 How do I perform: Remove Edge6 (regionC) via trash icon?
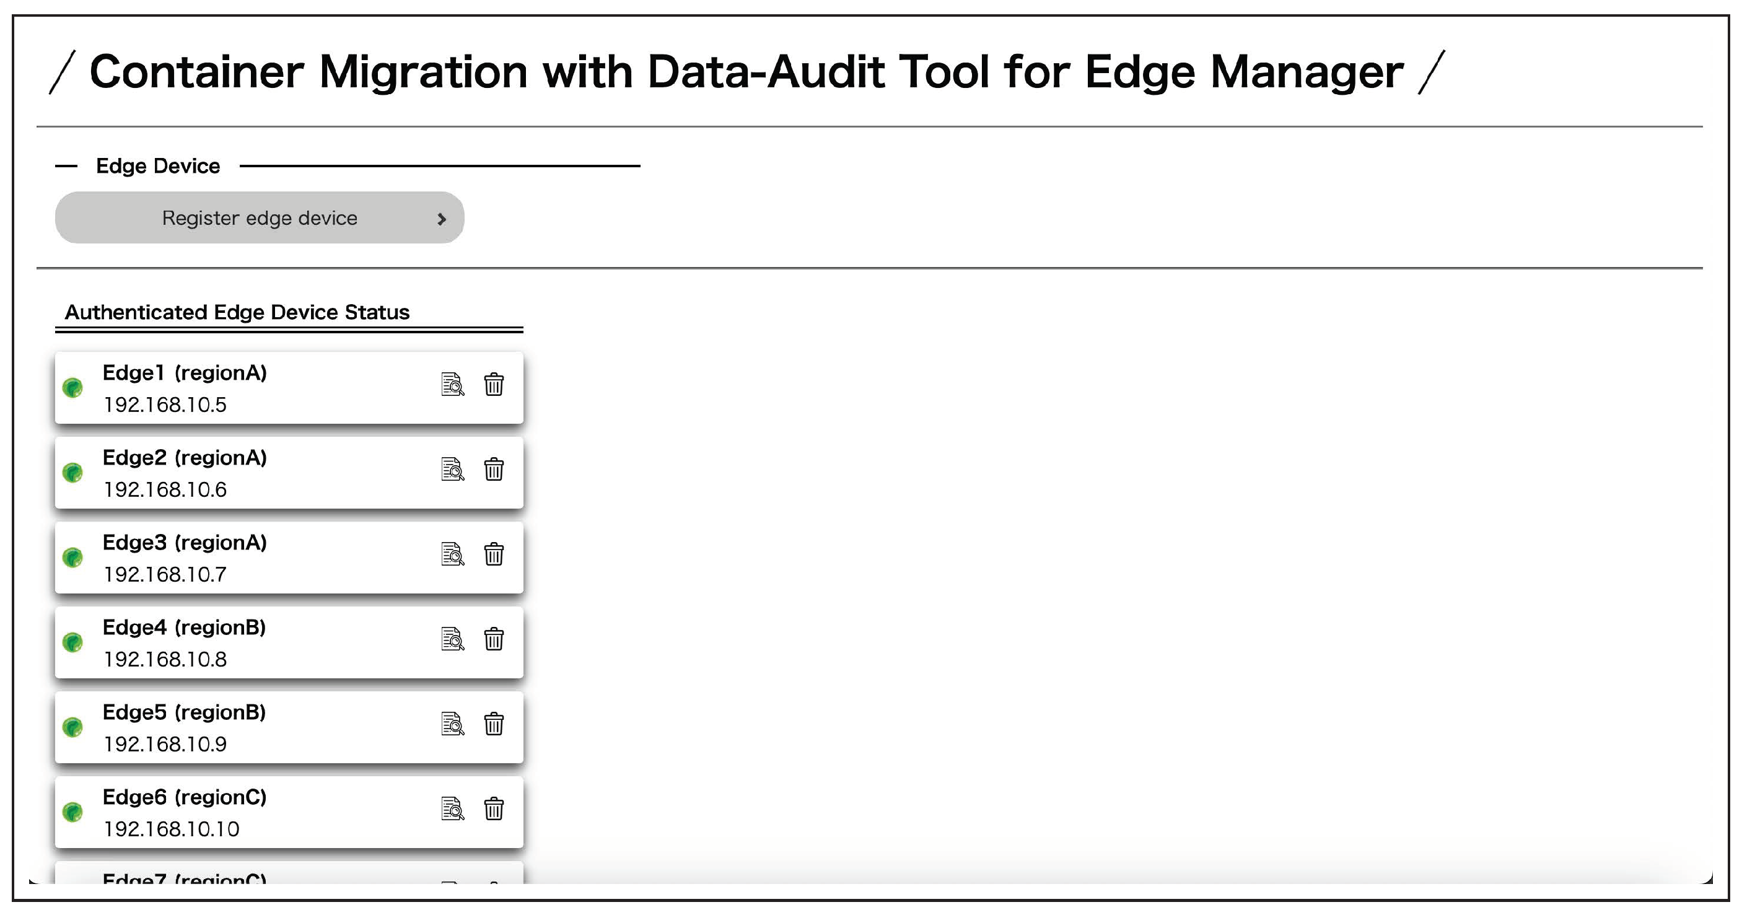(x=494, y=808)
